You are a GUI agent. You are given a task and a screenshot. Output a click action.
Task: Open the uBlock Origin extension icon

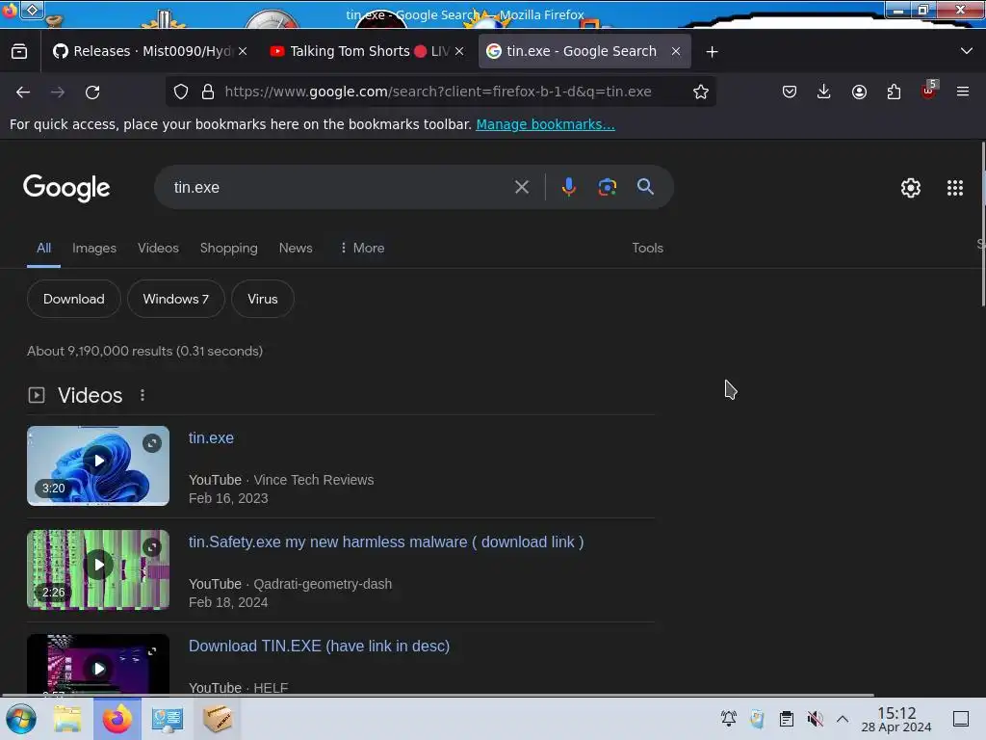929,91
